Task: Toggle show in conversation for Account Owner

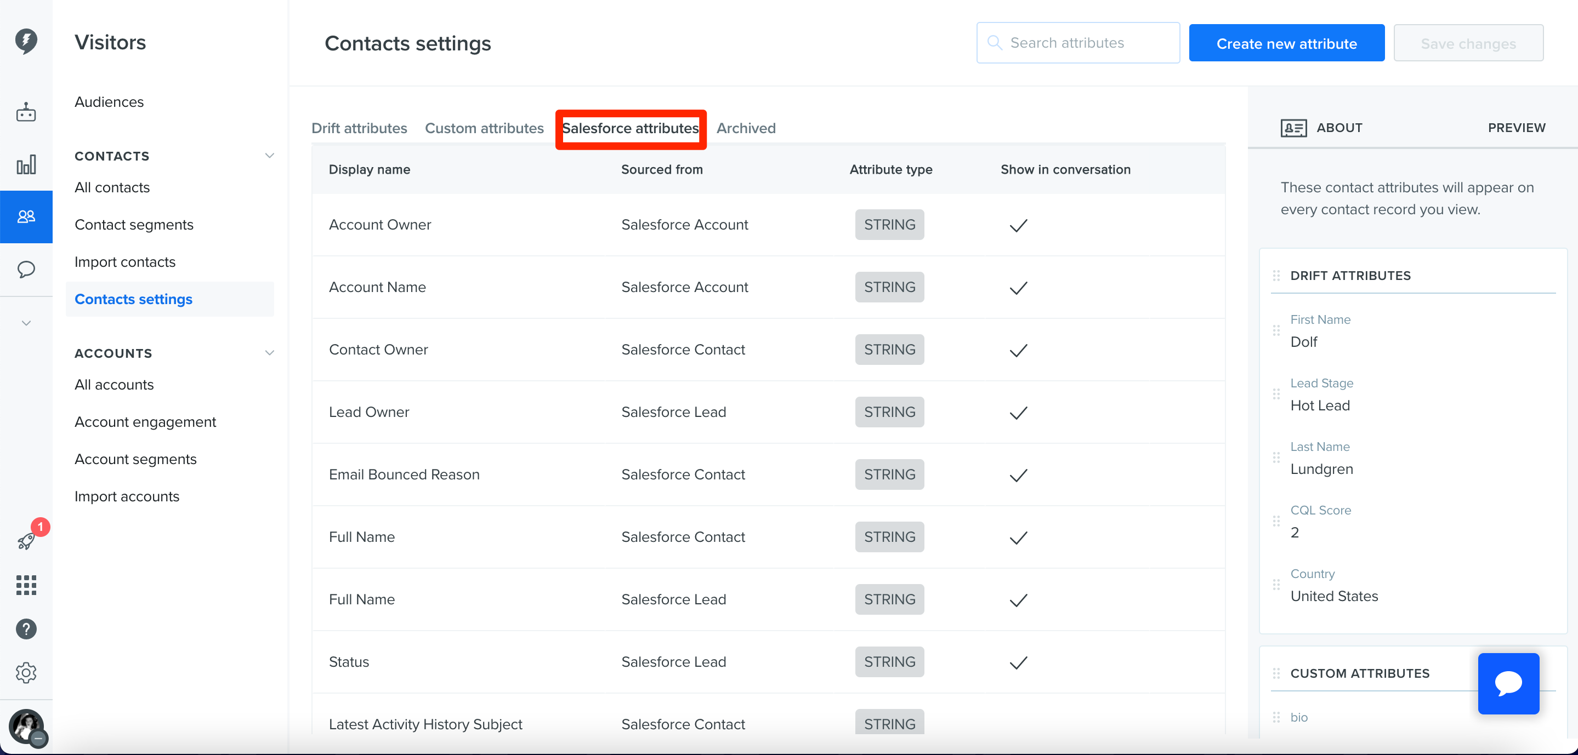Action: tap(1018, 225)
